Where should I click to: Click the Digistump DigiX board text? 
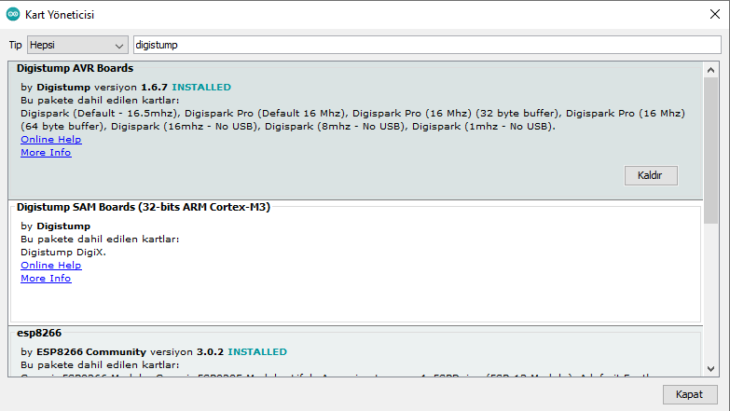coord(63,253)
